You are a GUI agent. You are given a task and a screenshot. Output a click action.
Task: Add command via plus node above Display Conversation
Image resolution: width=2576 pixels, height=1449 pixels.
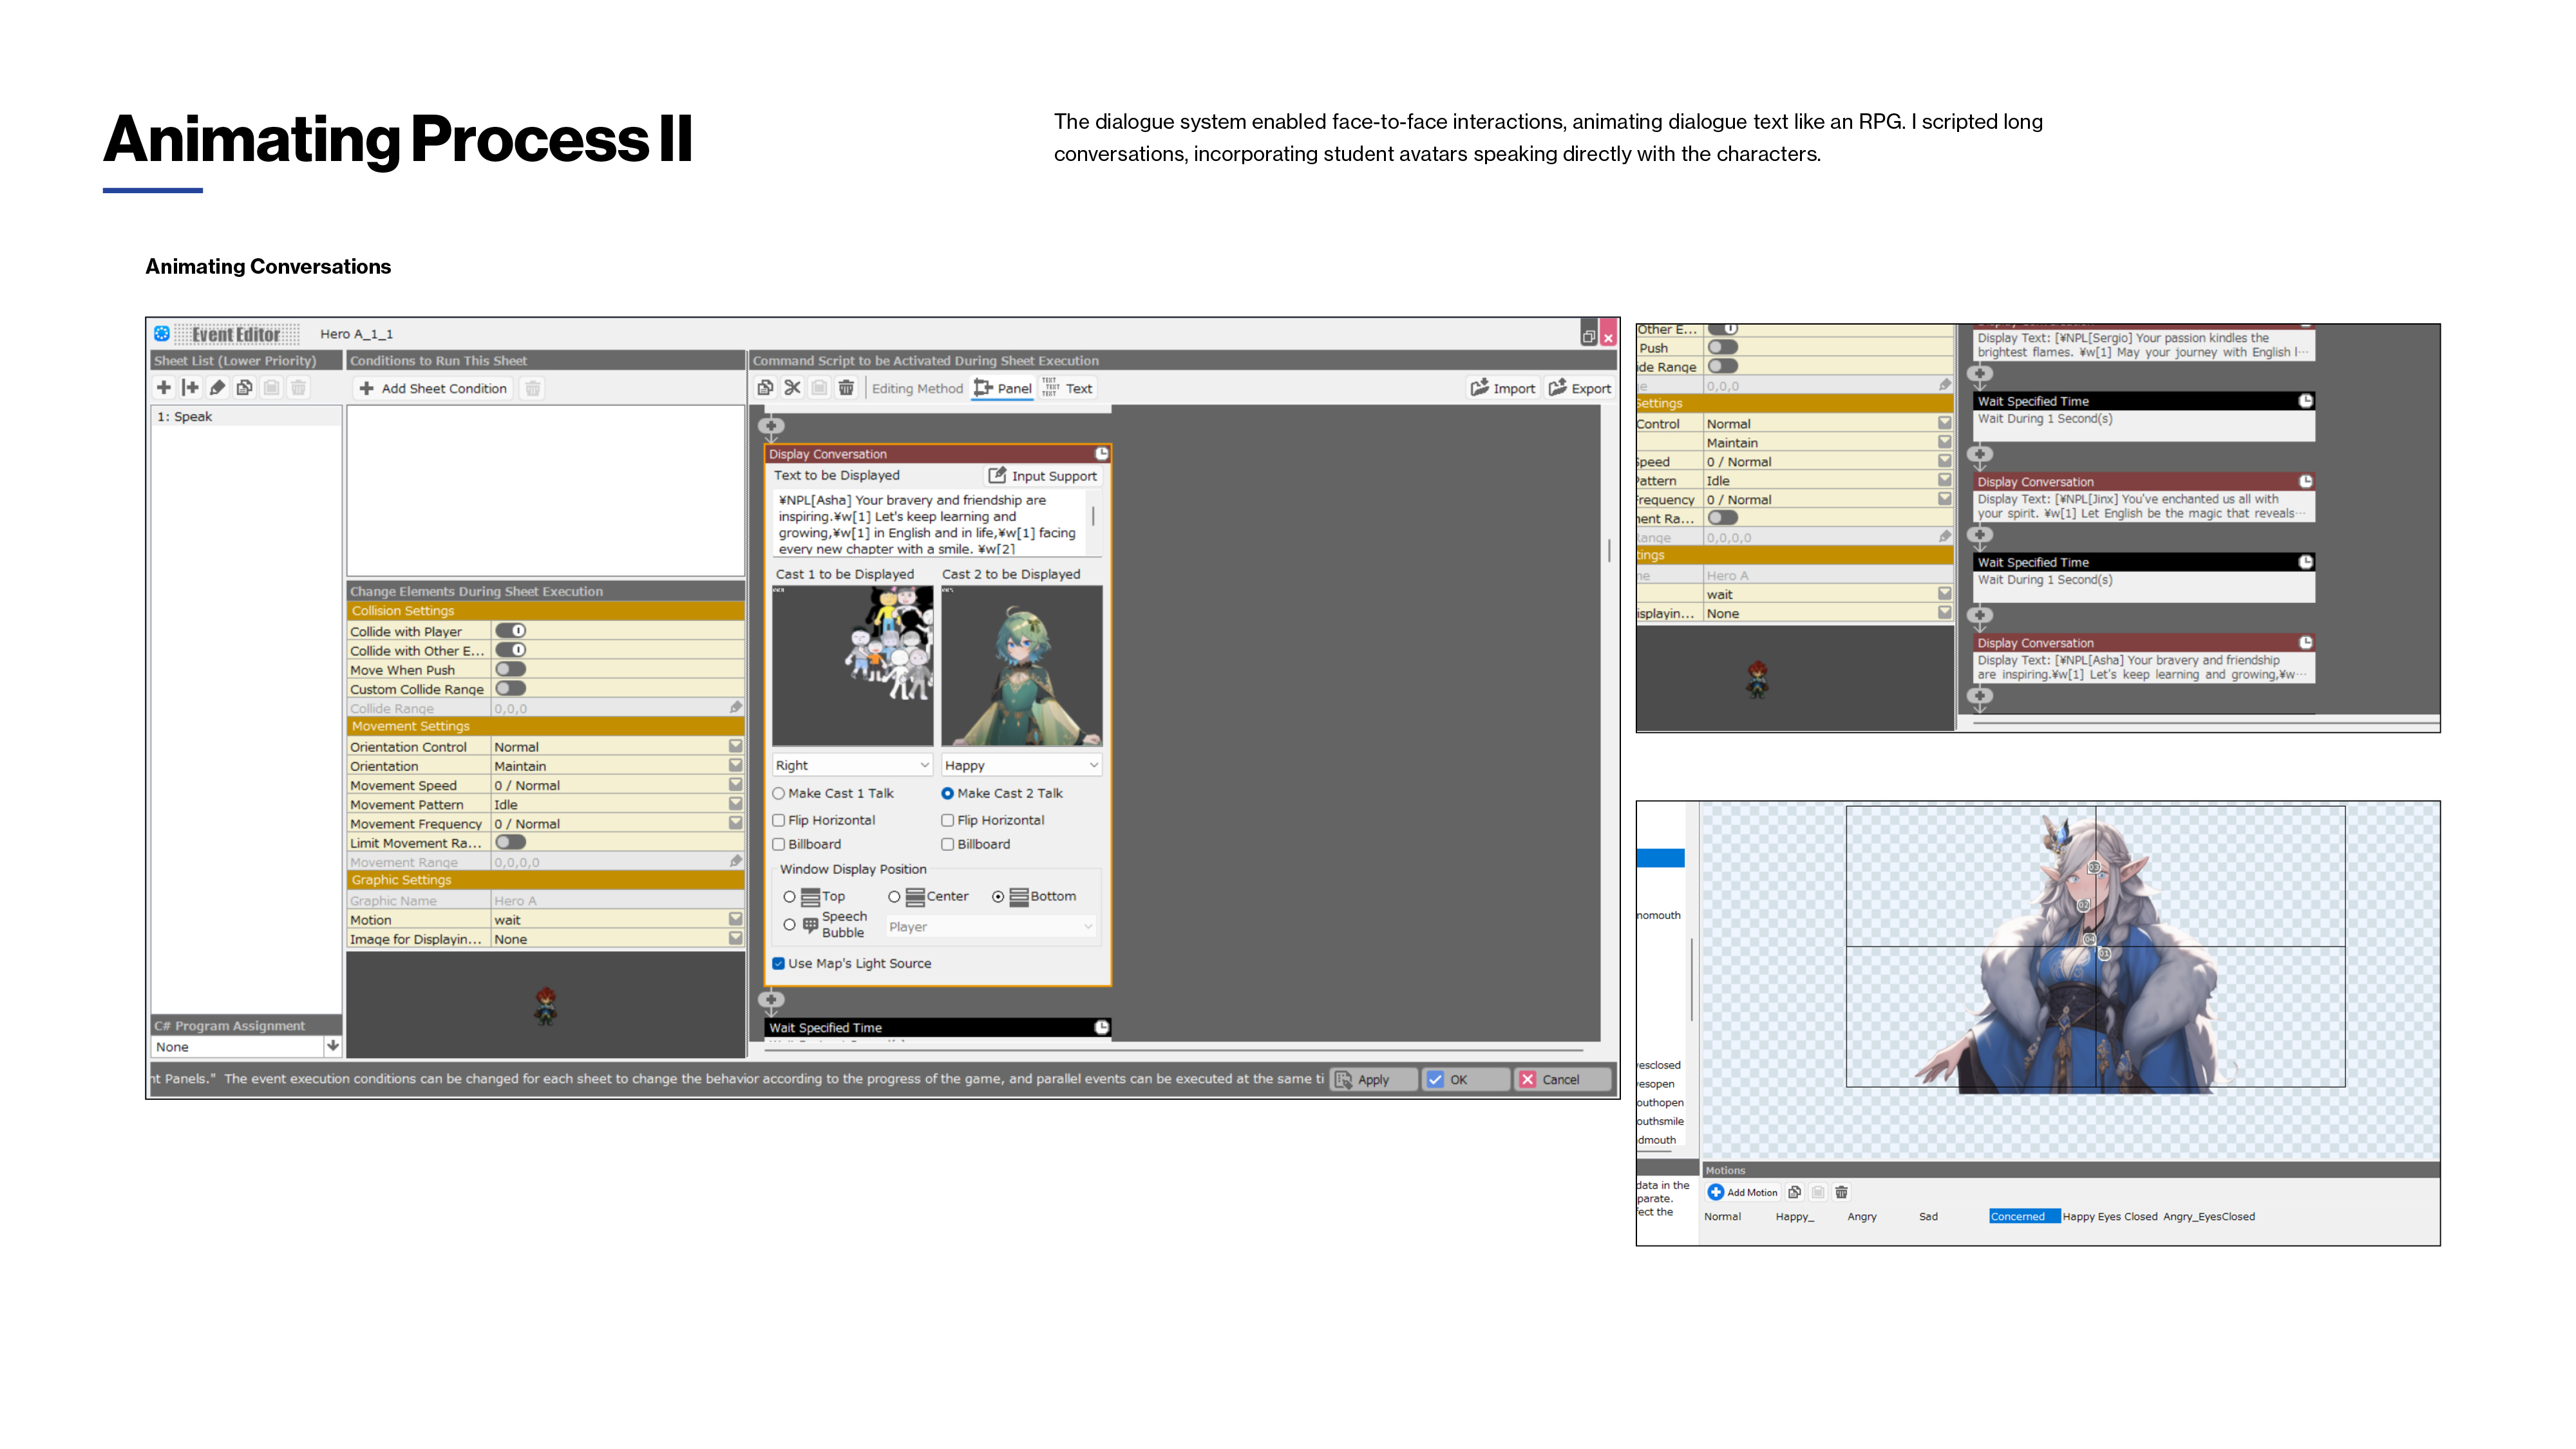[770, 427]
